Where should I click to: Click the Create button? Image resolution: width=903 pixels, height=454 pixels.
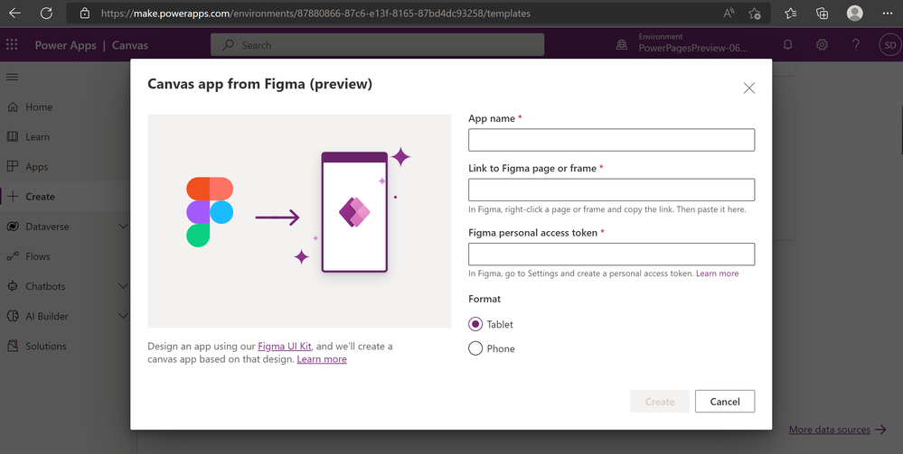(659, 402)
